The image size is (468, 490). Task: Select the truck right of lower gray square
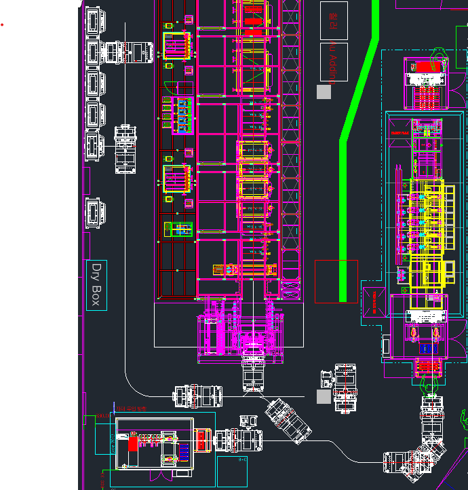click(x=345, y=388)
